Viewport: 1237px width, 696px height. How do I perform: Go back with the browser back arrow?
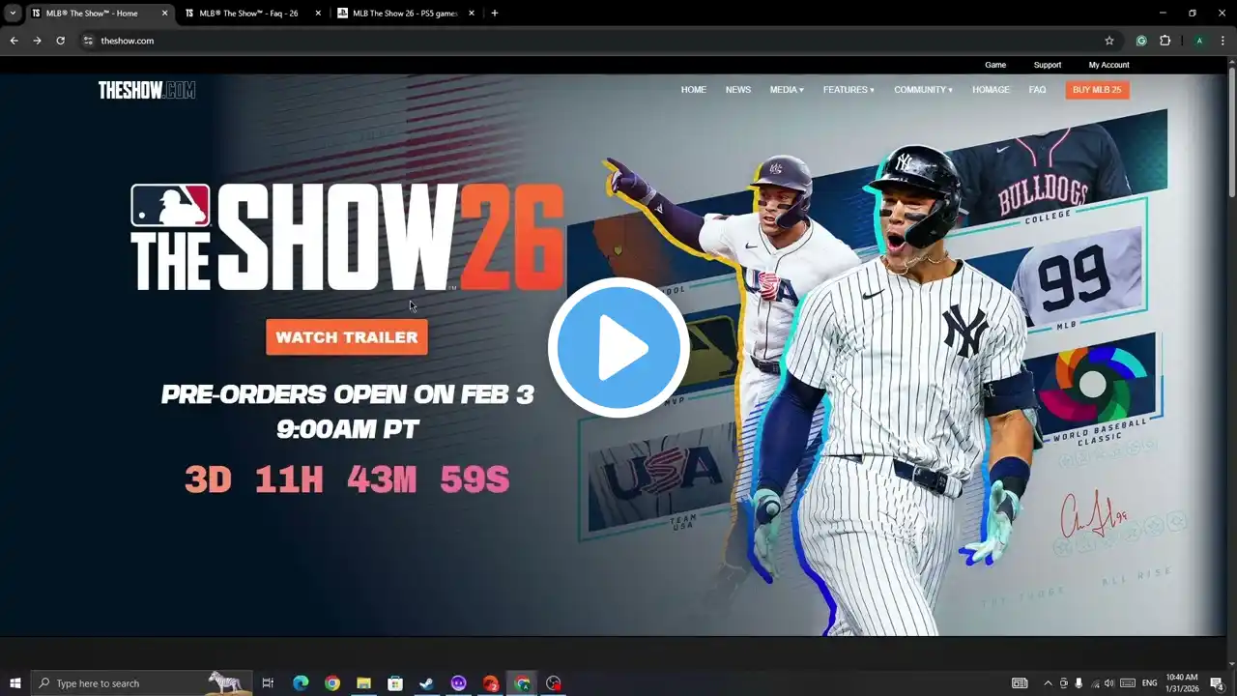coord(14,41)
